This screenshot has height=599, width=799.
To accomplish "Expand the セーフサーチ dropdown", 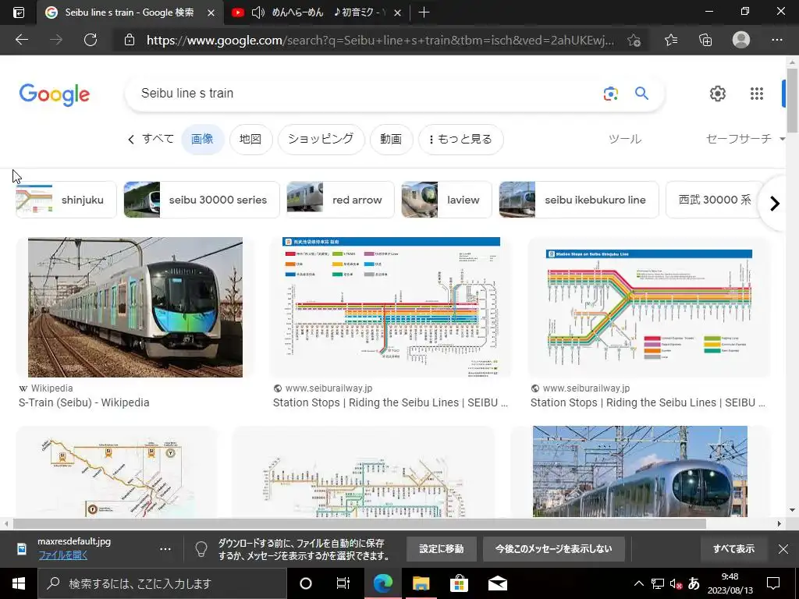I will (x=745, y=139).
